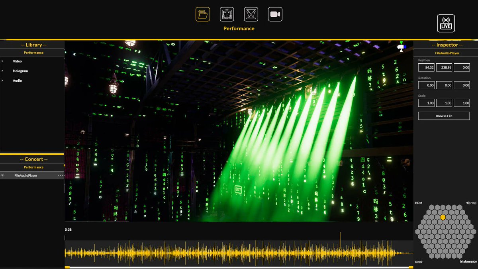Click the first Rotation field
Image resolution: width=478 pixels, height=269 pixels.
pyautogui.click(x=426, y=85)
